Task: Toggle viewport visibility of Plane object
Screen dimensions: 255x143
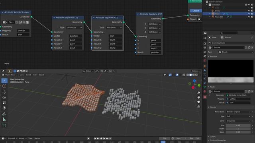Action: (249, 14)
